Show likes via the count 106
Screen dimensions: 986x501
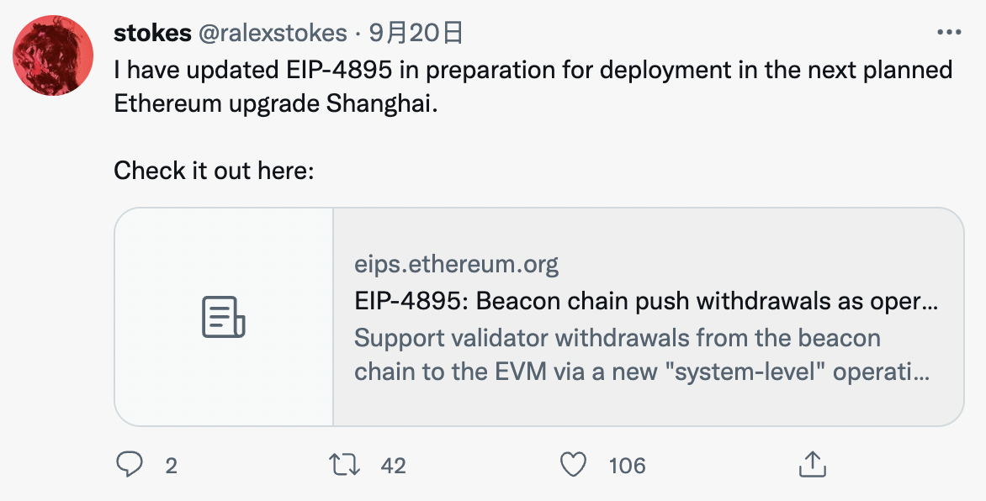tap(627, 466)
